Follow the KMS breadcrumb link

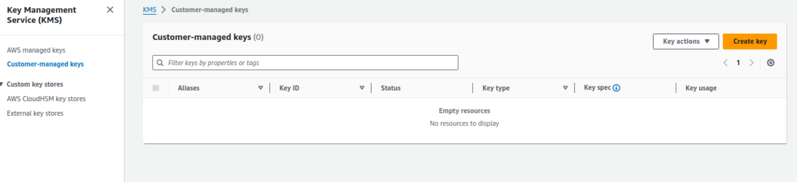coord(149,10)
